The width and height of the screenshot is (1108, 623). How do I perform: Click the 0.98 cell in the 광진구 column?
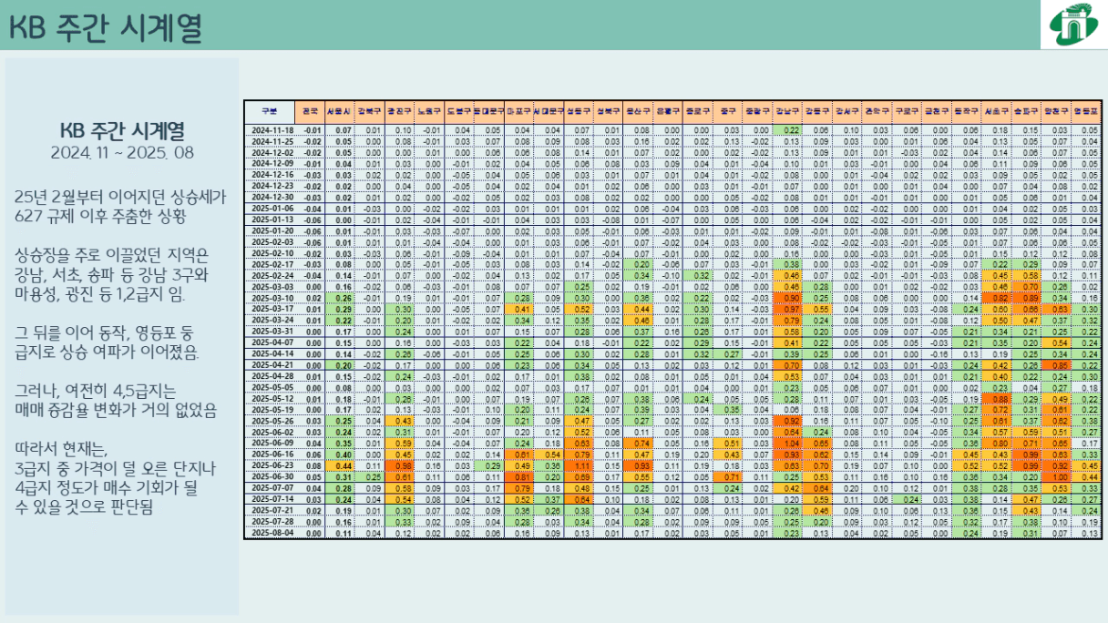pyautogui.click(x=399, y=465)
